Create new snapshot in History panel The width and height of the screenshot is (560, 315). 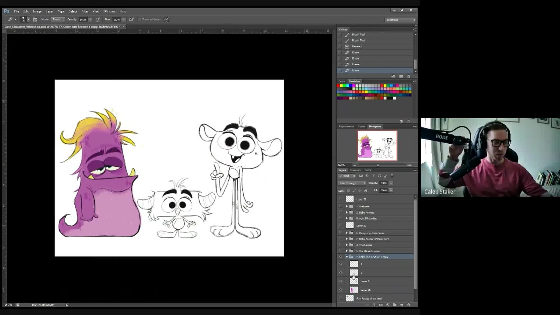pyautogui.click(x=401, y=76)
